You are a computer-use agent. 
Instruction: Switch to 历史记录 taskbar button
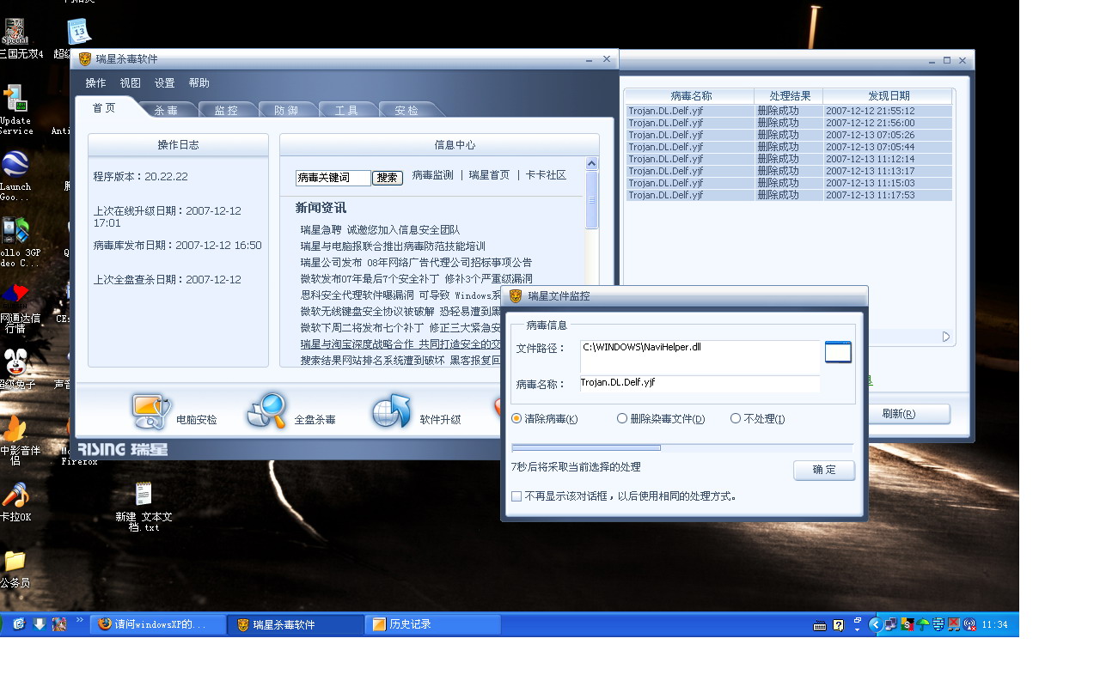coord(433,624)
